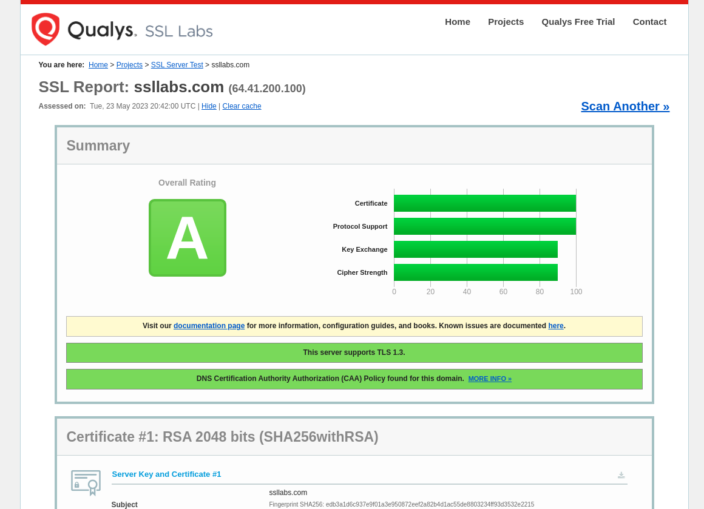Open the Contact menu item

649,22
